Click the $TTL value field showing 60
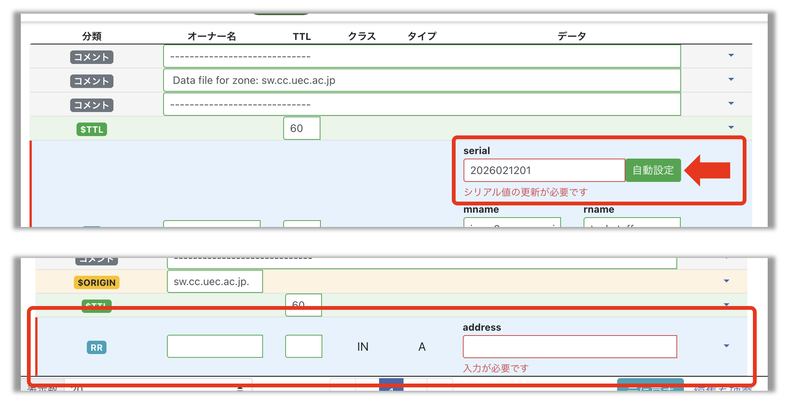 click(x=301, y=128)
